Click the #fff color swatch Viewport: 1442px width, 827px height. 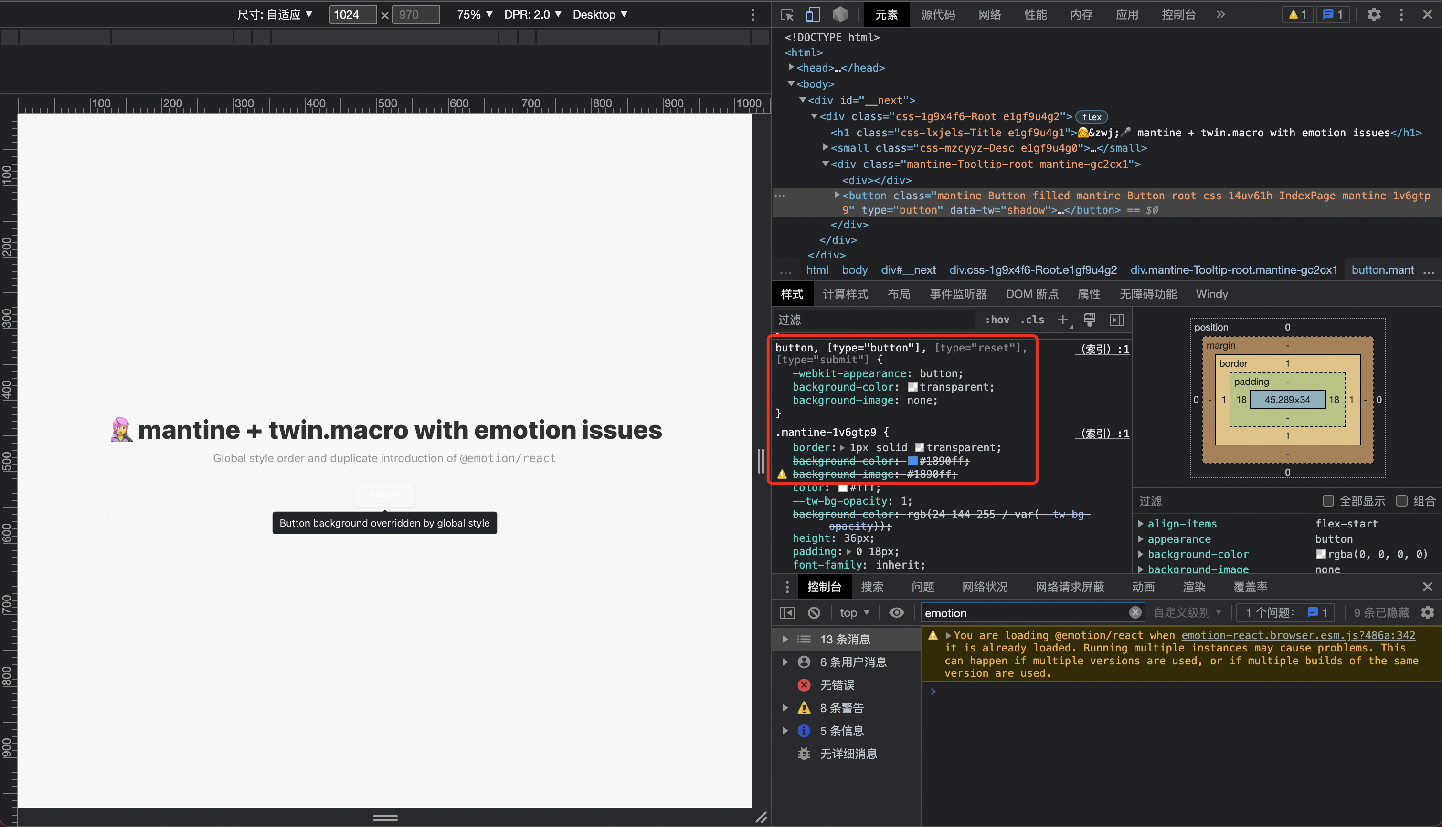pyautogui.click(x=843, y=488)
